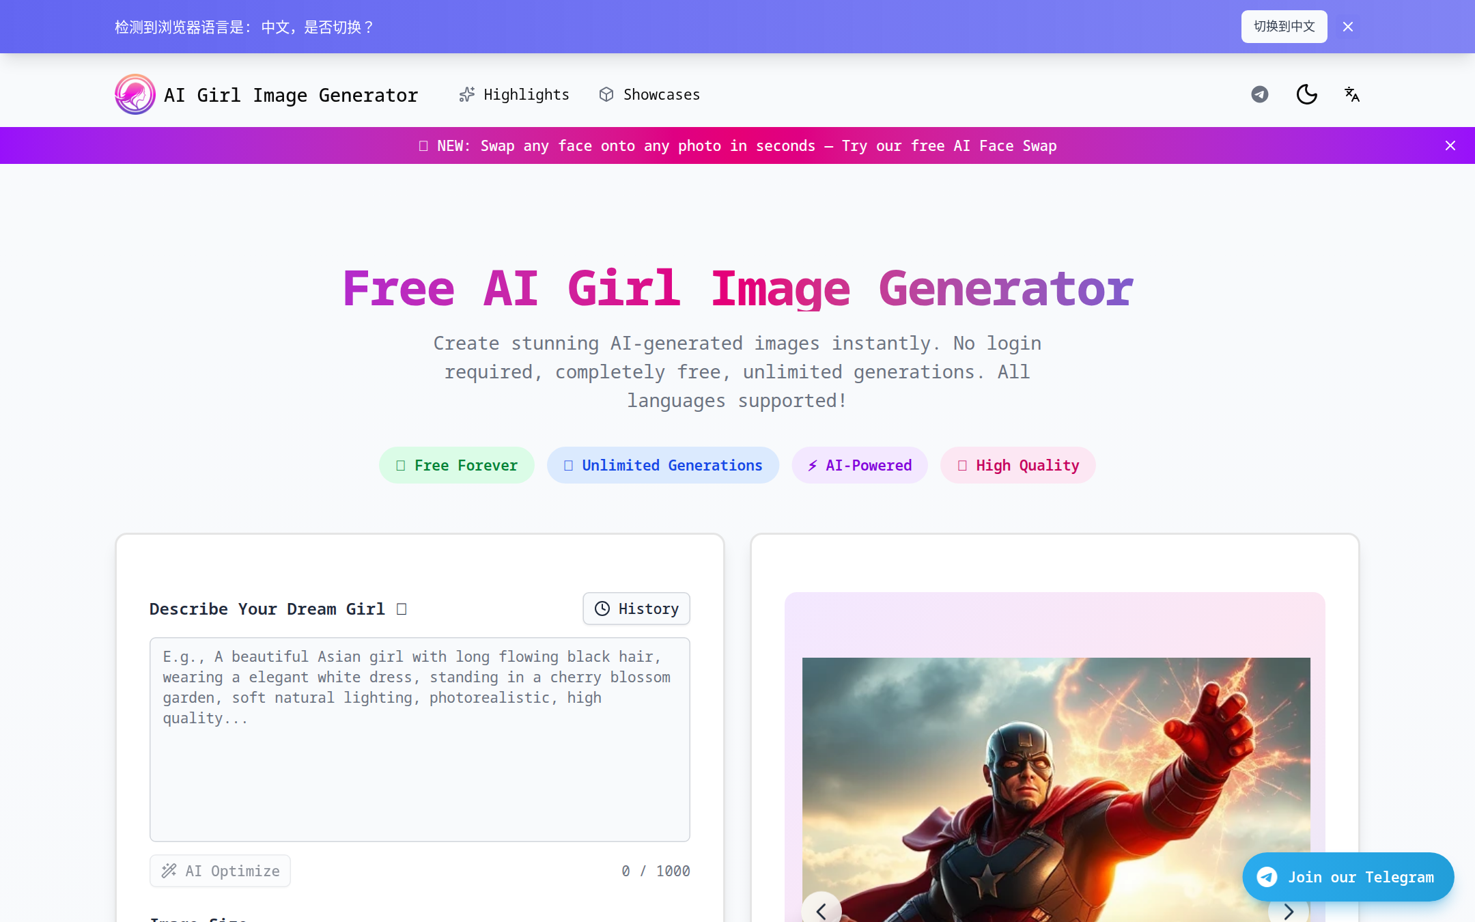Open the language translation selector icon
The image size is (1475, 922).
tap(1352, 94)
